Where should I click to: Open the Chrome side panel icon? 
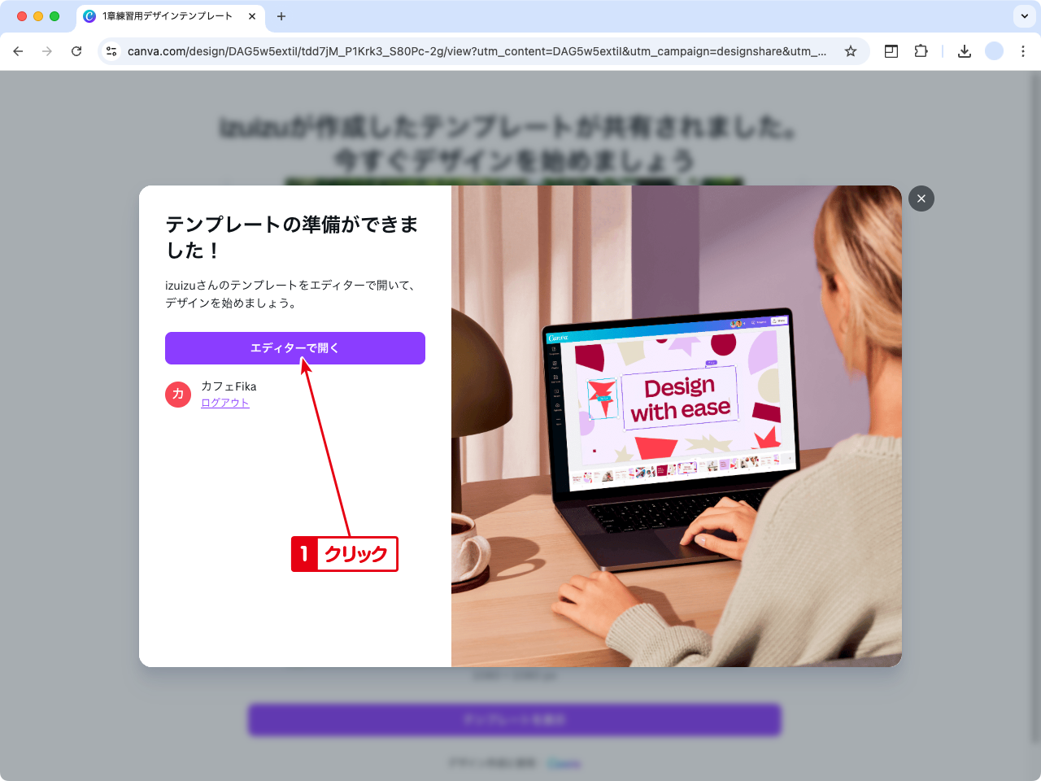click(891, 51)
